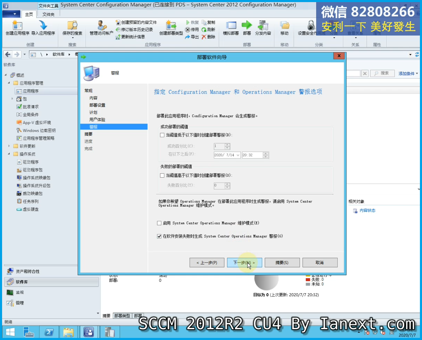Image resolution: width=422 pixels, height=340 pixels.
Task: Click the green-arrow 部署 ribbon icon
Action: (x=247, y=28)
